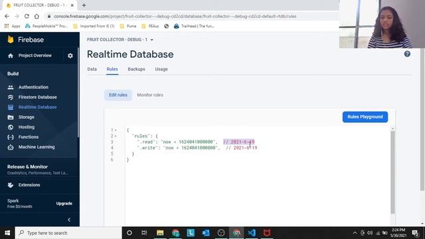Open Project Overview home icon
425x239 pixels.
(x=11, y=56)
